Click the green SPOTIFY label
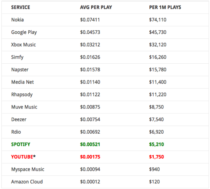 click(21, 144)
